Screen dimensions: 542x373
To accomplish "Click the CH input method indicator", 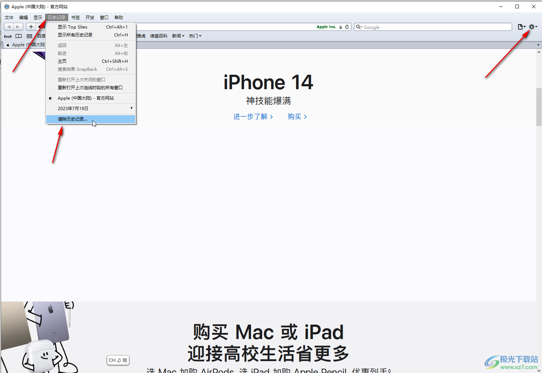I will (x=118, y=360).
